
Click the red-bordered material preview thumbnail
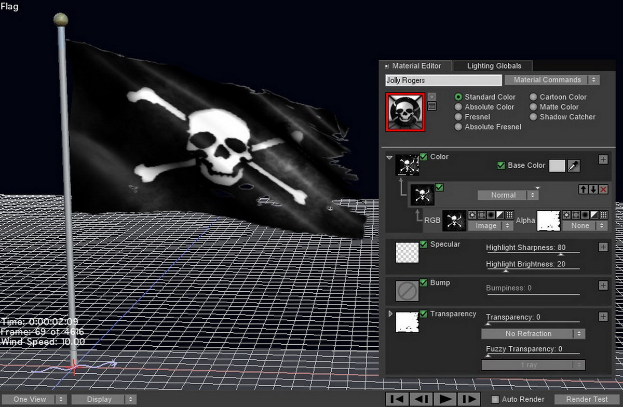tap(405, 112)
